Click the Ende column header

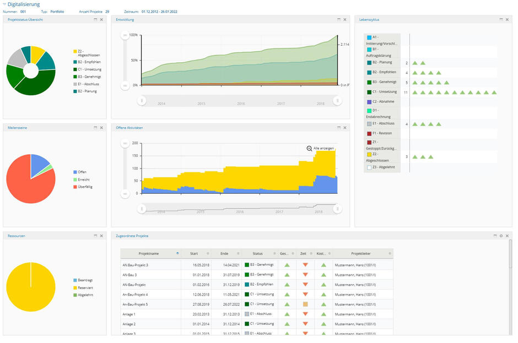point(224,254)
